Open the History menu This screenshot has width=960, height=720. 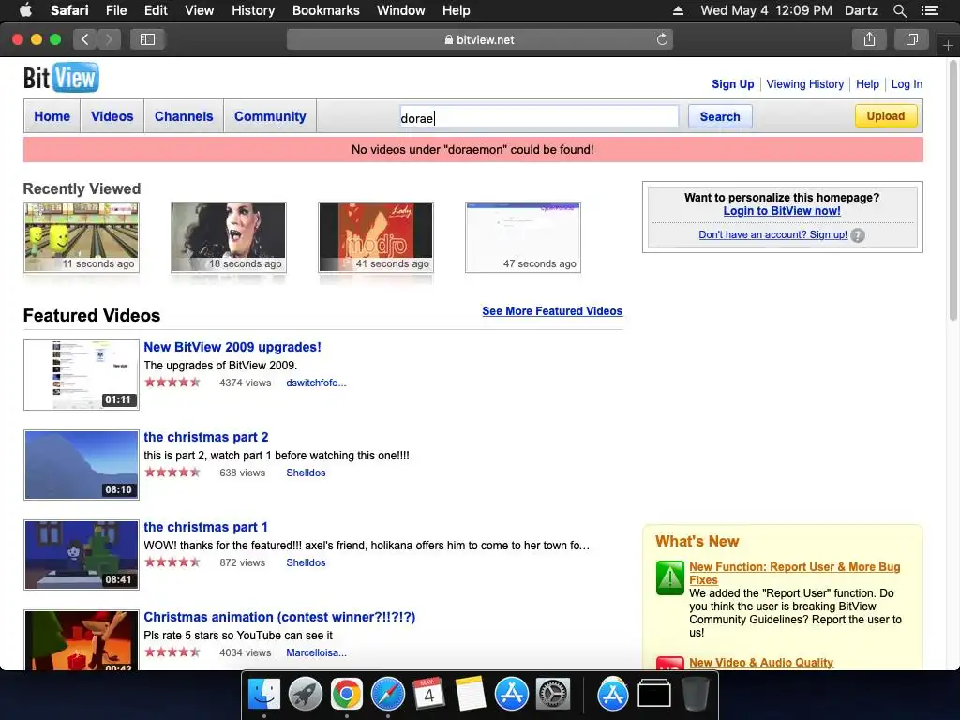pyautogui.click(x=253, y=10)
